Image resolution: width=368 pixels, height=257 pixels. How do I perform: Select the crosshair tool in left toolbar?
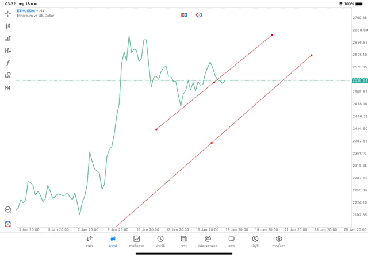pos(8,13)
